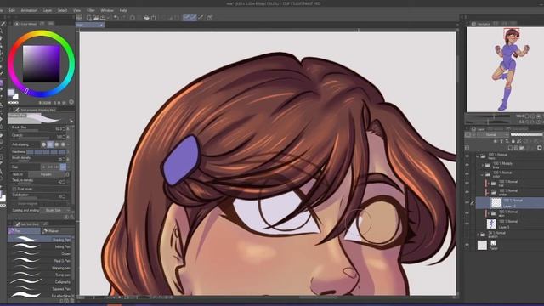Select Layer 12 thumbnail
The width and height of the screenshot is (544, 306).
point(496,203)
